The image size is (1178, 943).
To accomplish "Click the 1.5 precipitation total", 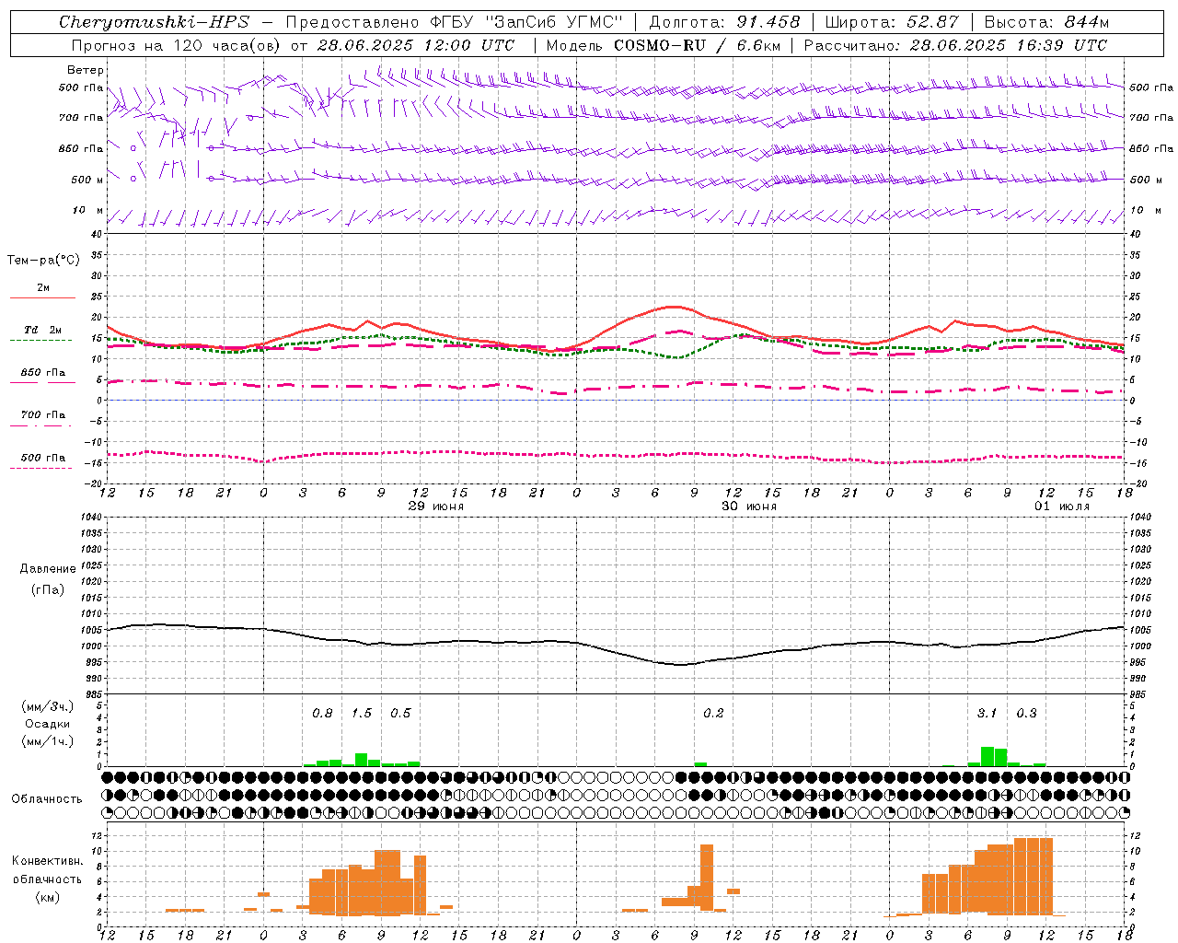I will 362,713.
